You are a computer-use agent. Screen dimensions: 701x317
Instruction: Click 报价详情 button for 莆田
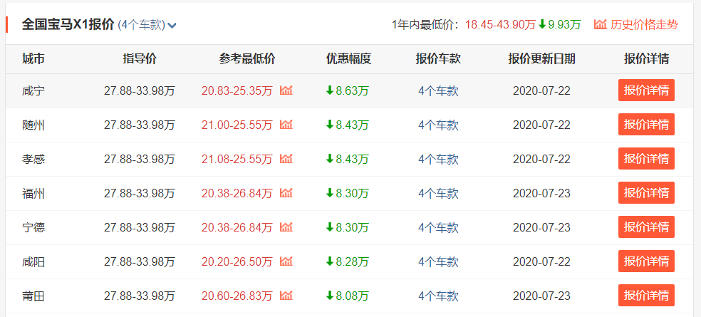pos(646,296)
